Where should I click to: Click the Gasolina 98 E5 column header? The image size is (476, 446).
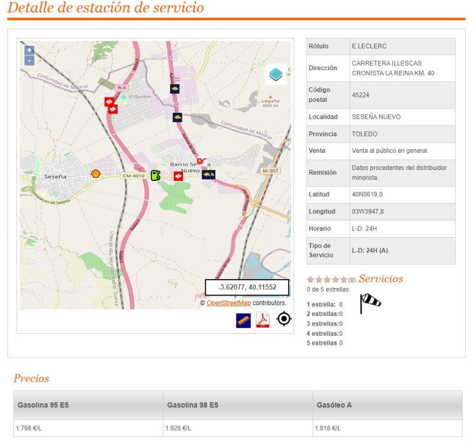click(192, 405)
